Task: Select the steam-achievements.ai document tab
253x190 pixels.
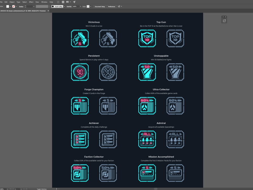Action: (x=23, y=11)
